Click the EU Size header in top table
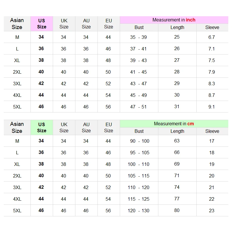 click(108, 23)
